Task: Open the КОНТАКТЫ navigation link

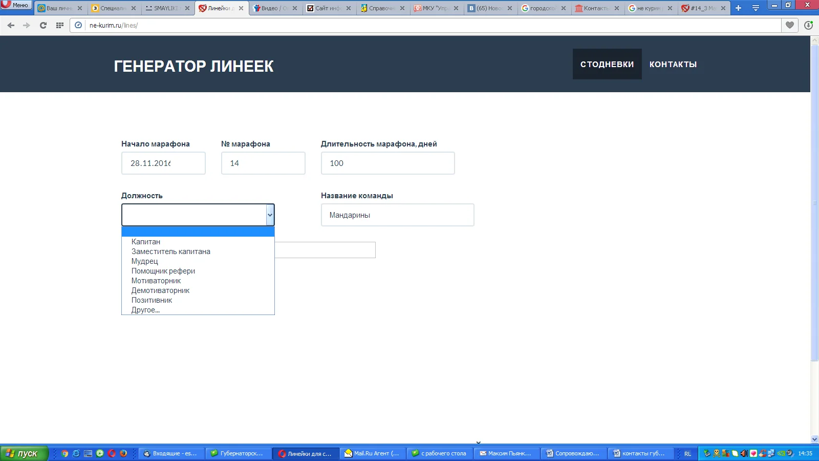Action: [673, 64]
